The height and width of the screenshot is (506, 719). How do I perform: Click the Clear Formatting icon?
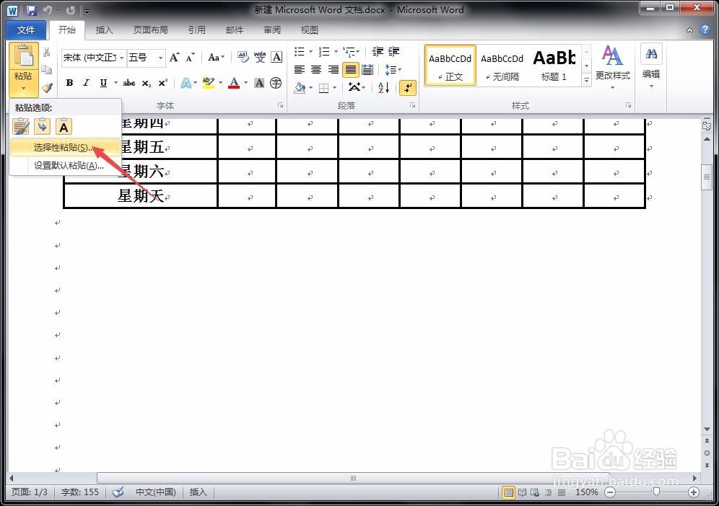point(243,57)
